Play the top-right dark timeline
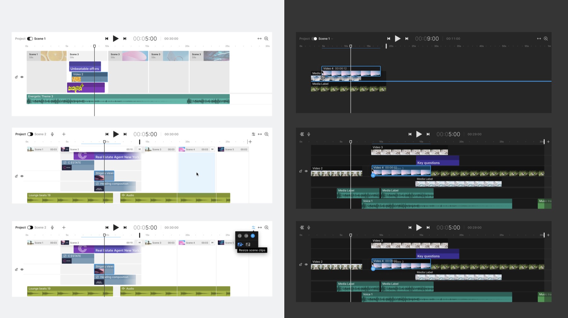Image resolution: width=568 pixels, height=318 pixels. (398, 39)
